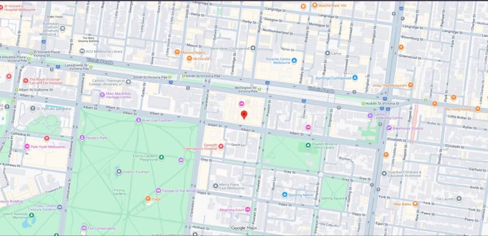
Task: Select the Cathedral Pl street label
Action: point(20,134)
